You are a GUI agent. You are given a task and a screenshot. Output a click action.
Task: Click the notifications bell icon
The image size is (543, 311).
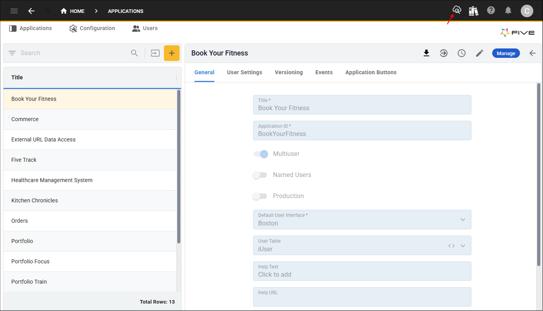(x=508, y=11)
